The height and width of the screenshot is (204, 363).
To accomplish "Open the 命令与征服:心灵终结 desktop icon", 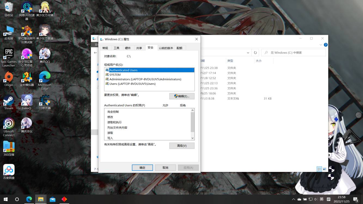I will point(27,58).
